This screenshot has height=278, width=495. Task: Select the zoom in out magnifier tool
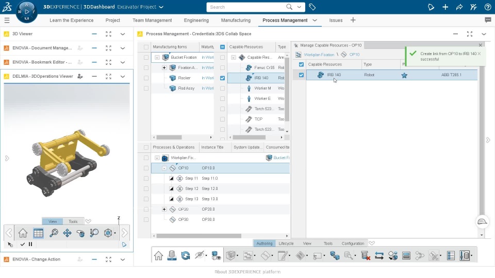[94, 233]
